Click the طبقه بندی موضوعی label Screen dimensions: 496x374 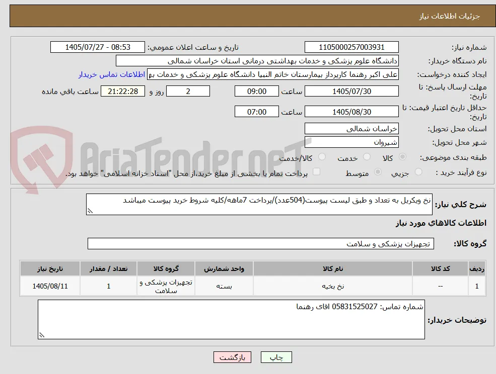coord(453,157)
